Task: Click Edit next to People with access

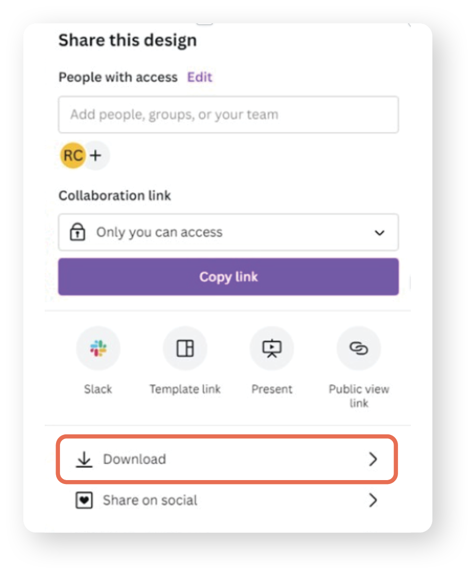Action: pos(200,77)
